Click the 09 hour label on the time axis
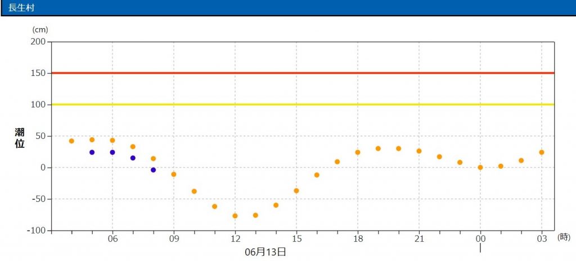This screenshot has width=576, height=261. click(x=174, y=239)
